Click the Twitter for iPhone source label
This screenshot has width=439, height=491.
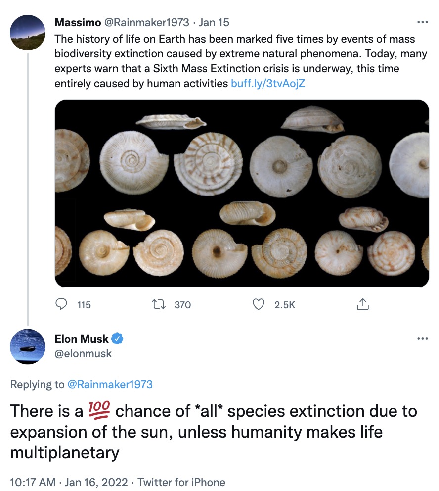(x=181, y=482)
